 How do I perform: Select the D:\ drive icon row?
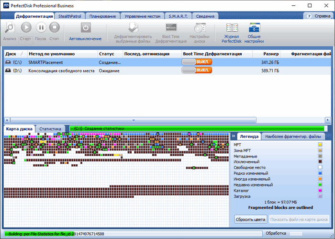click(x=8, y=70)
